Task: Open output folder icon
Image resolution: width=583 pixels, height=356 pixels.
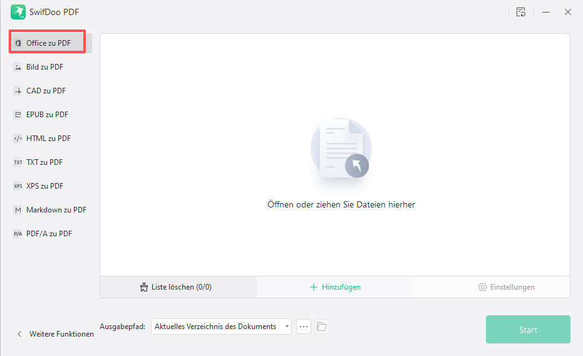Action: pos(322,327)
